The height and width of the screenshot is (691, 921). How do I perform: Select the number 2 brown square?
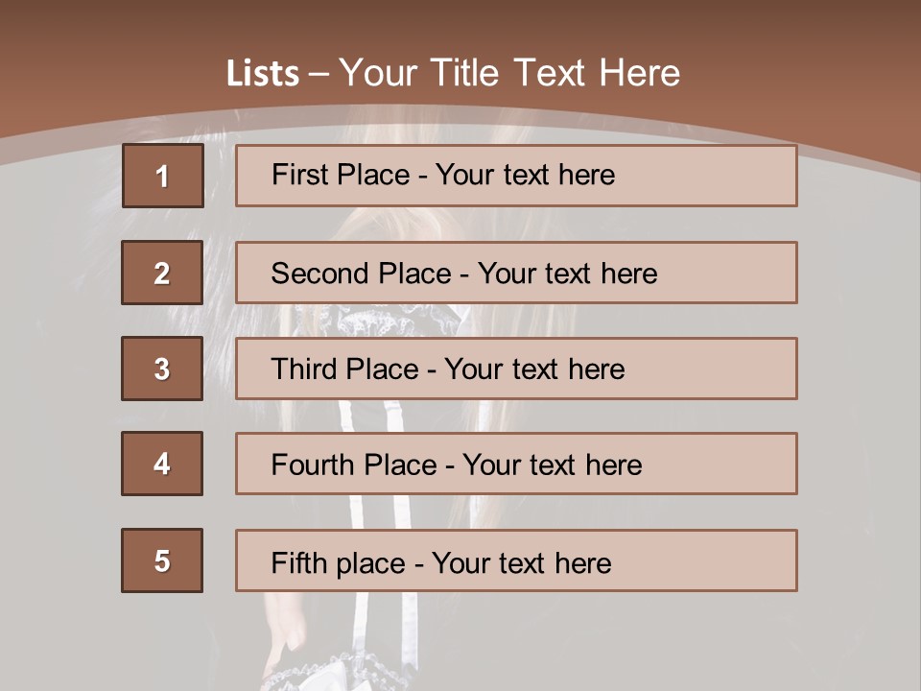pos(162,273)
